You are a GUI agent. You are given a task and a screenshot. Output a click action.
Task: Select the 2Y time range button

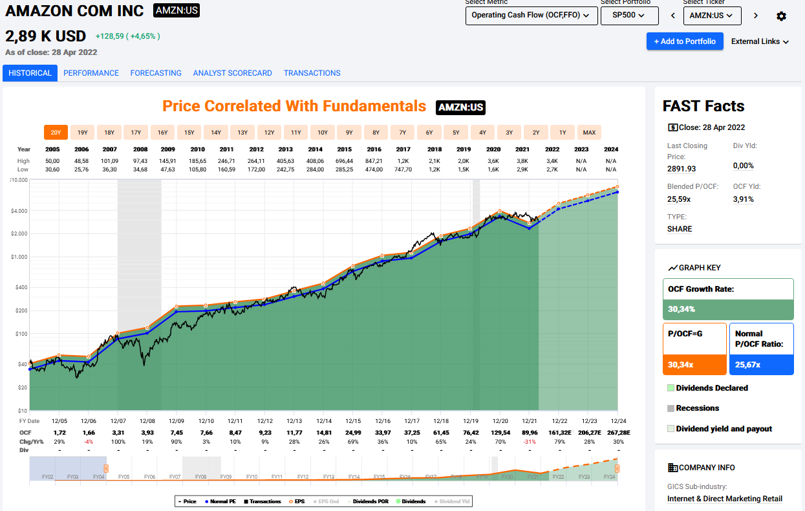(x=535, y=133)
